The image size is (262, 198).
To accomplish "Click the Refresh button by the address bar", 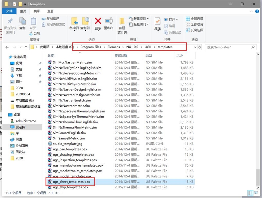I will tap(200, 47).
